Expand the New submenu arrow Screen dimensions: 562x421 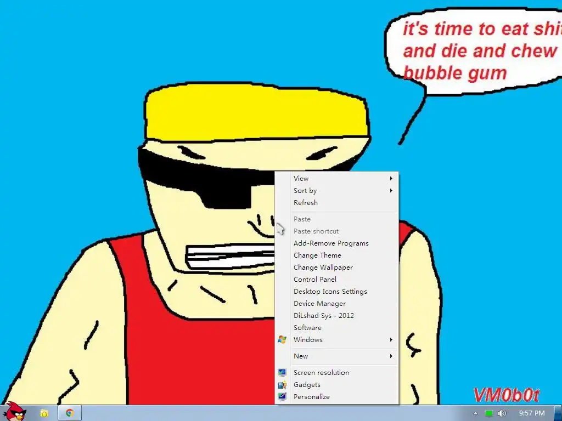coord(391,356)
